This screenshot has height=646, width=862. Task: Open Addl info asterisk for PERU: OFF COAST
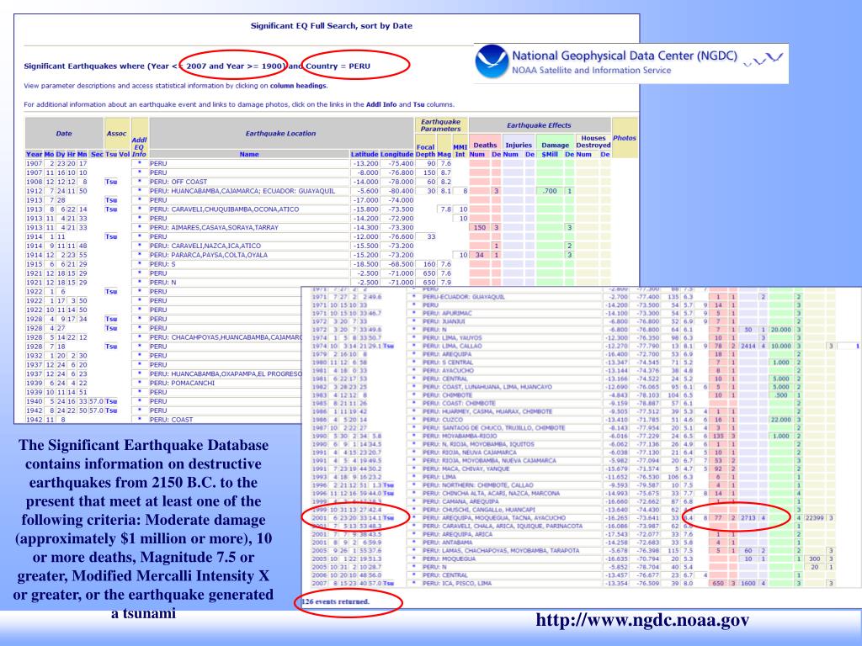click(140, 182)
